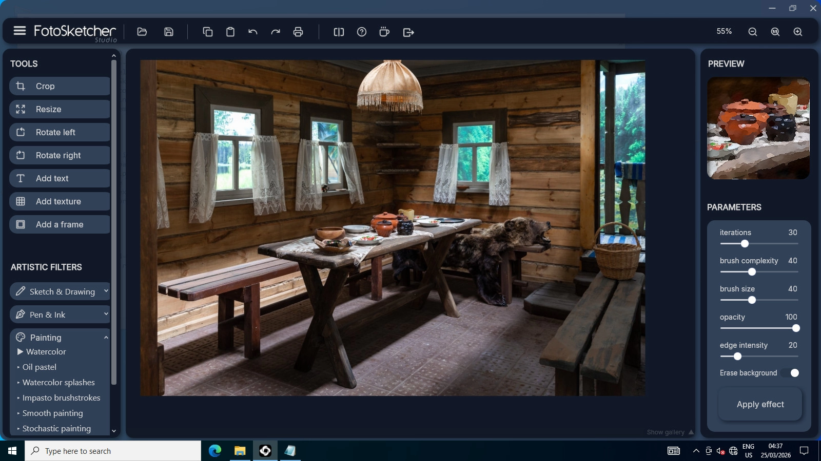This screenshot has width=821, height=461.
Task: Collapse the Painting filter group
Action: 60,338
